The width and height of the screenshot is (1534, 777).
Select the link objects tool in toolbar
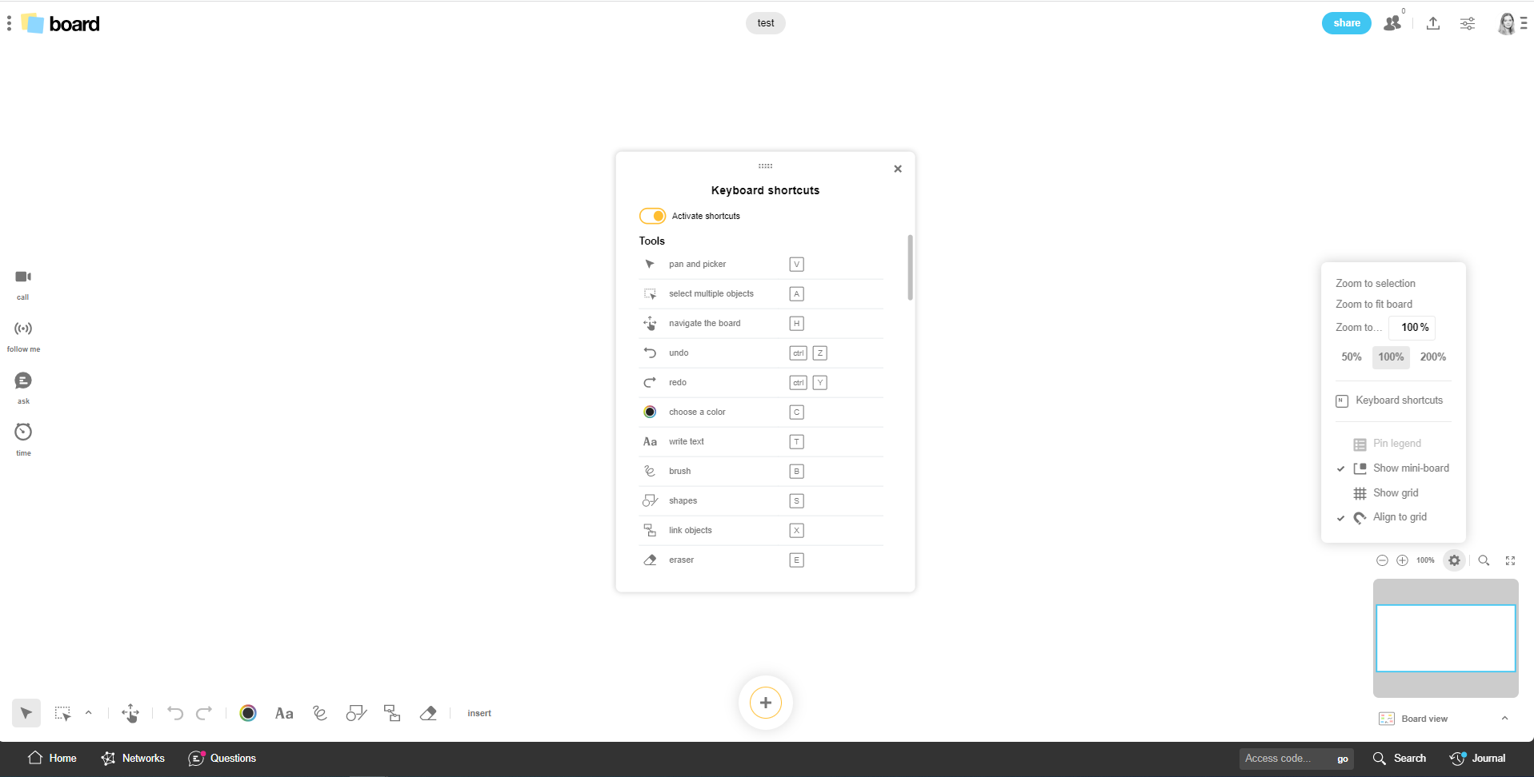pyautogui.click(x=392, y=713)
